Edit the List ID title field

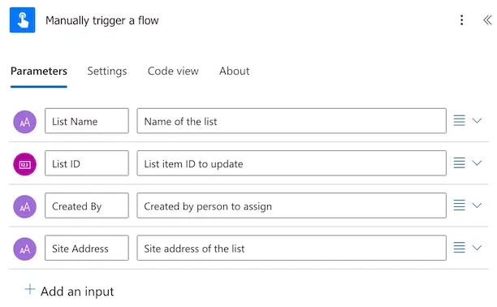[87, 163]
